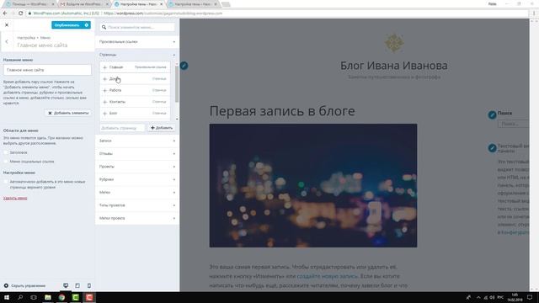
Task: Click the Первая запись в блоге heading
Action: pyautogui.click(x=282, y=111)
